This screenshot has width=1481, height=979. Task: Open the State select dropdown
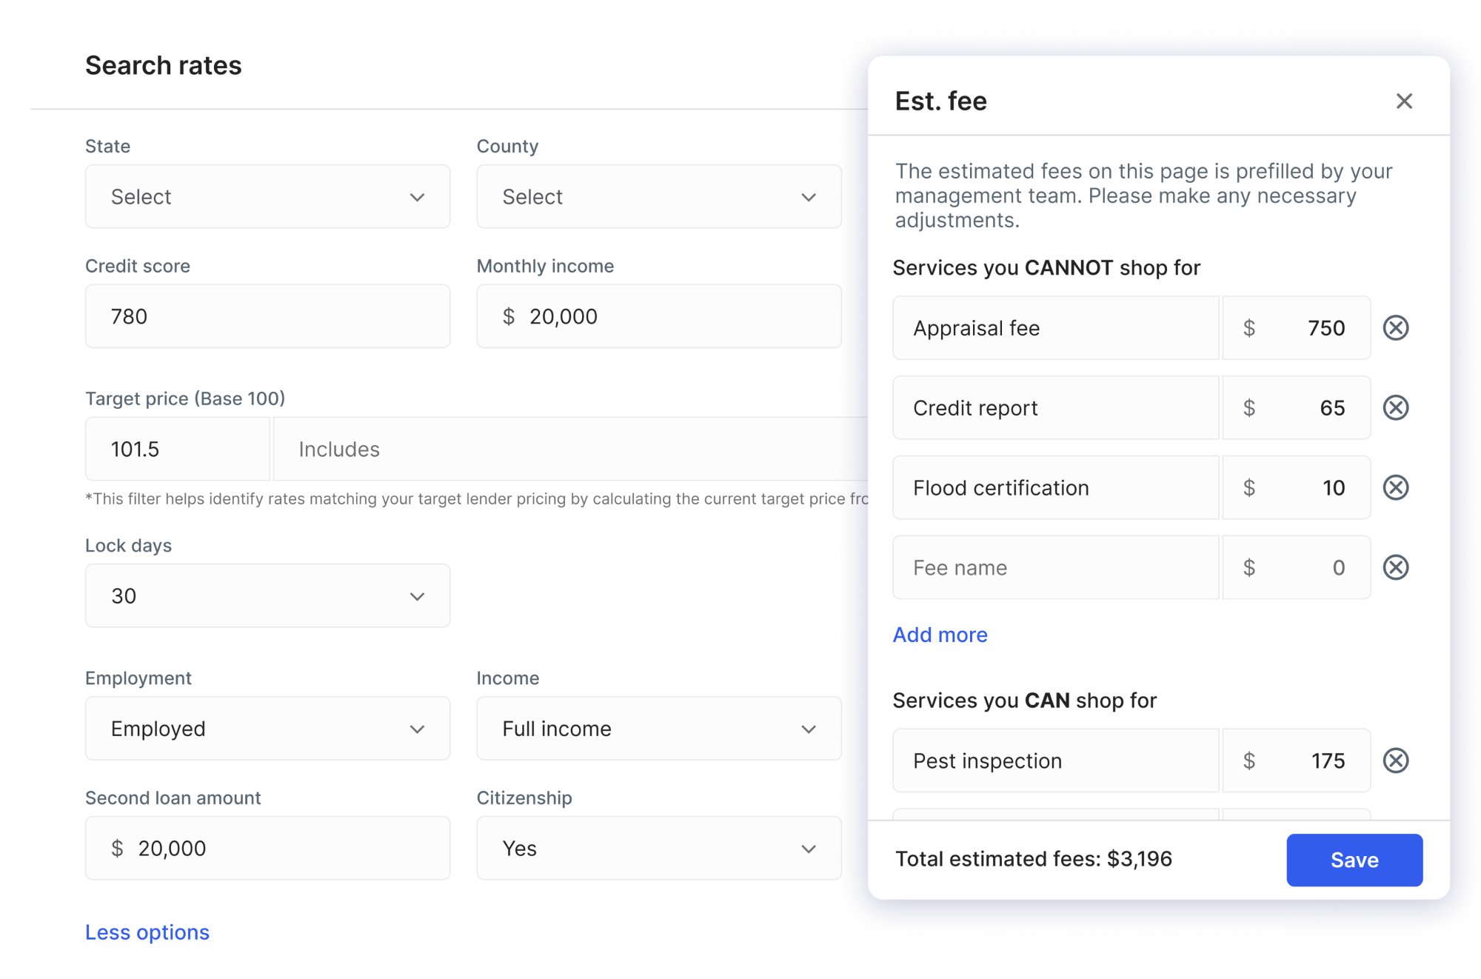(267, 197)
